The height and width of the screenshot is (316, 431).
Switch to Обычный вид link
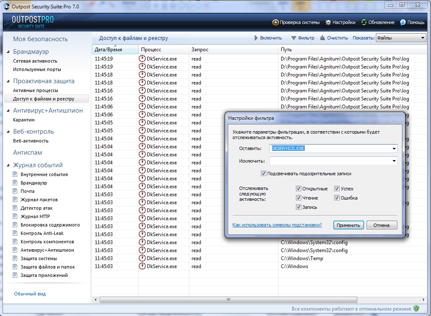[x=30, y=294]
